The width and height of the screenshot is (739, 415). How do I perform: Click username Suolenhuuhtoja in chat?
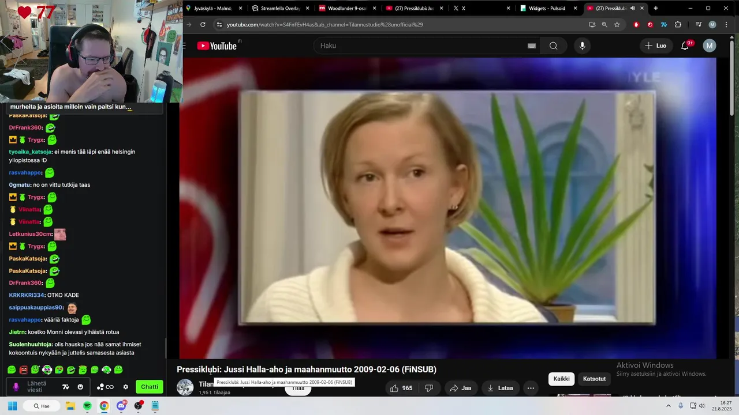(31, 344)
